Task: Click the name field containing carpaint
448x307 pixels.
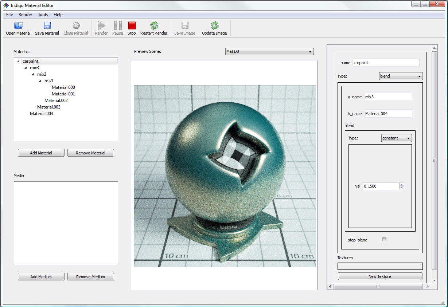Action: pos(386,63)
